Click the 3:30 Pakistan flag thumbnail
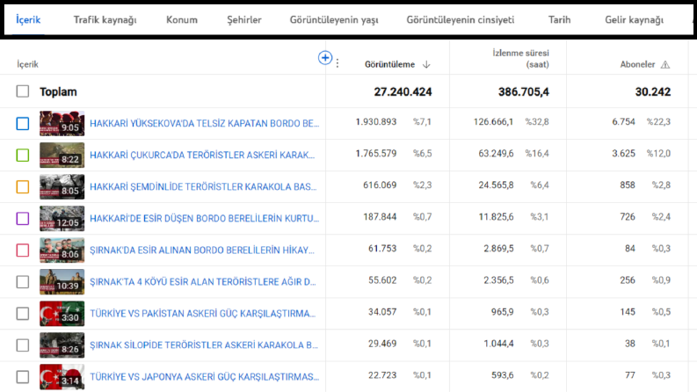The width and height of the screenshot is (697, 392). 62,314
